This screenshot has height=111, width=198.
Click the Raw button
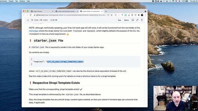tap(119, 20)
